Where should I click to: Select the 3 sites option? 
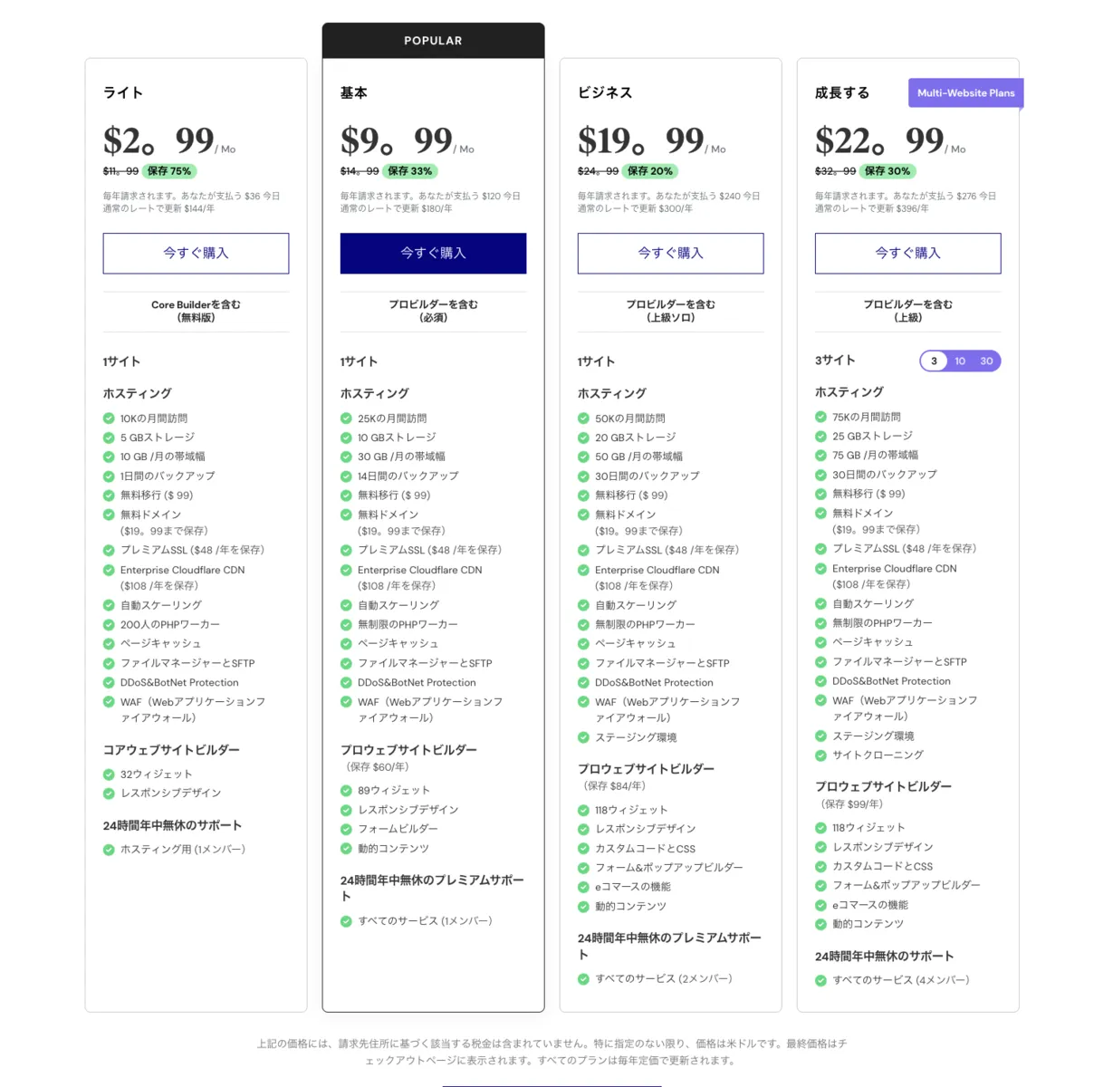pos(934,361)
